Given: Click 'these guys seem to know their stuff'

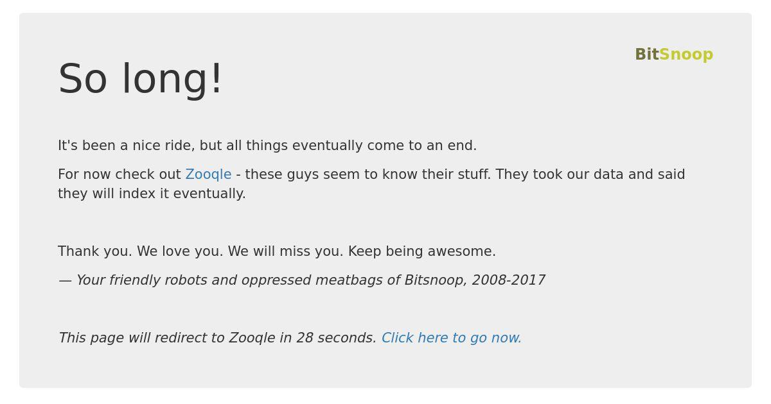Looking at the screenshot, I should click(368, 174).
